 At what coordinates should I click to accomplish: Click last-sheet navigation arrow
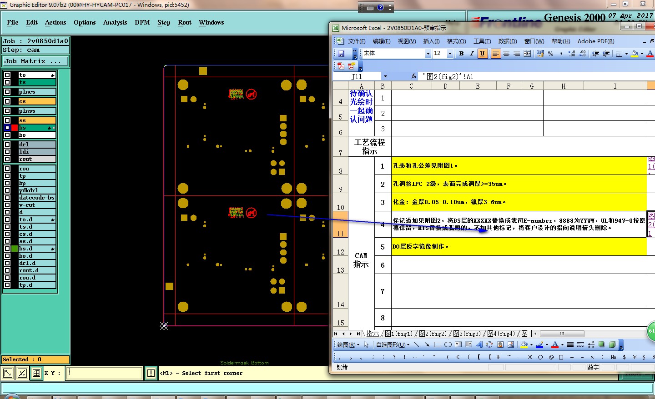coord(358,334)
